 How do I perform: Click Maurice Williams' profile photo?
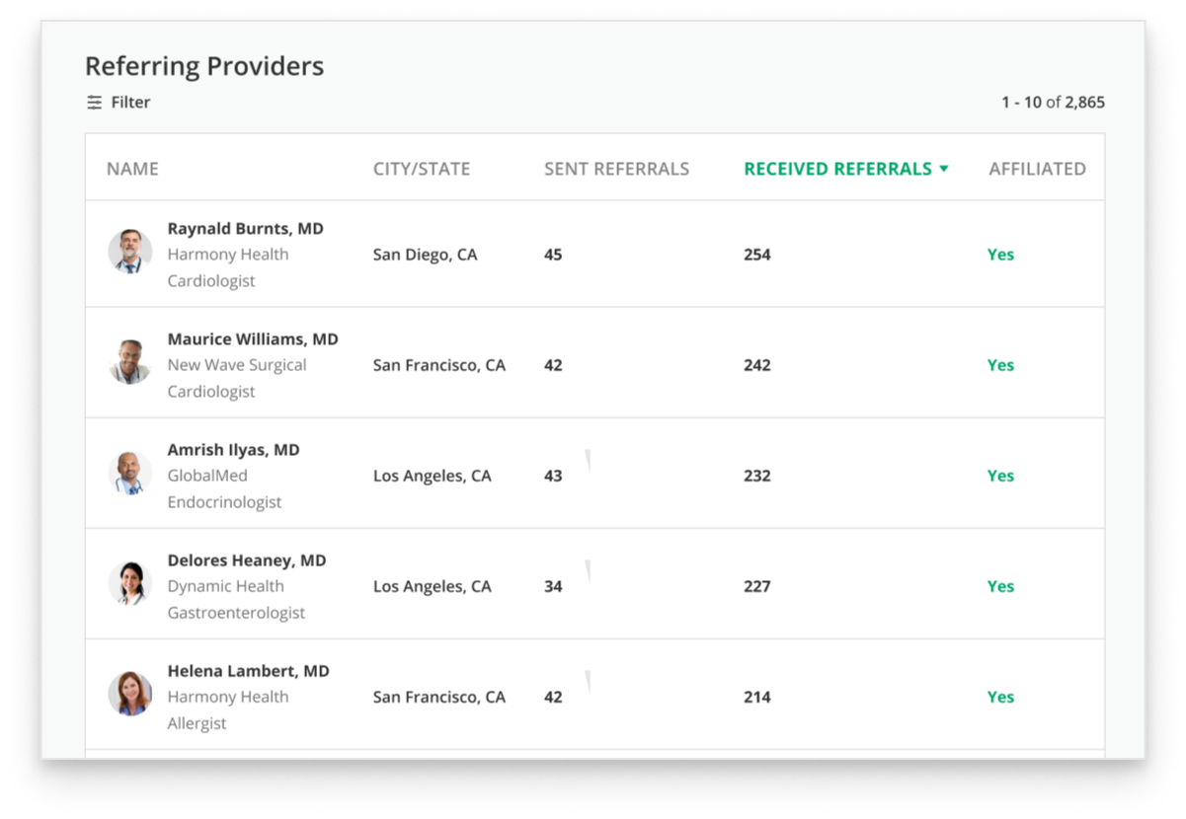point(130,363)
